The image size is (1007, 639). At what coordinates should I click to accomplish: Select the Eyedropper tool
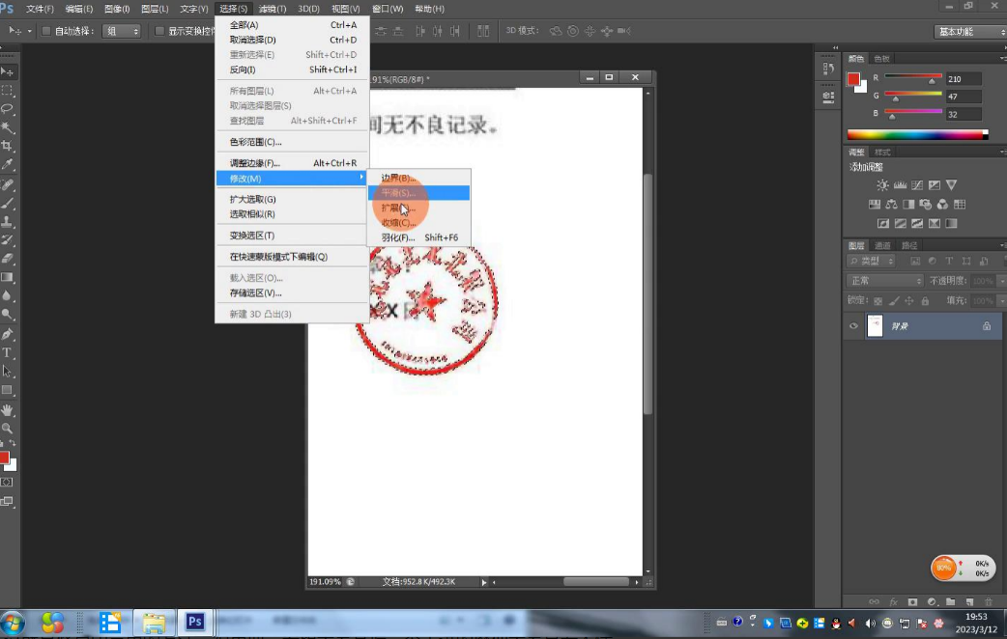pos(8,164)
